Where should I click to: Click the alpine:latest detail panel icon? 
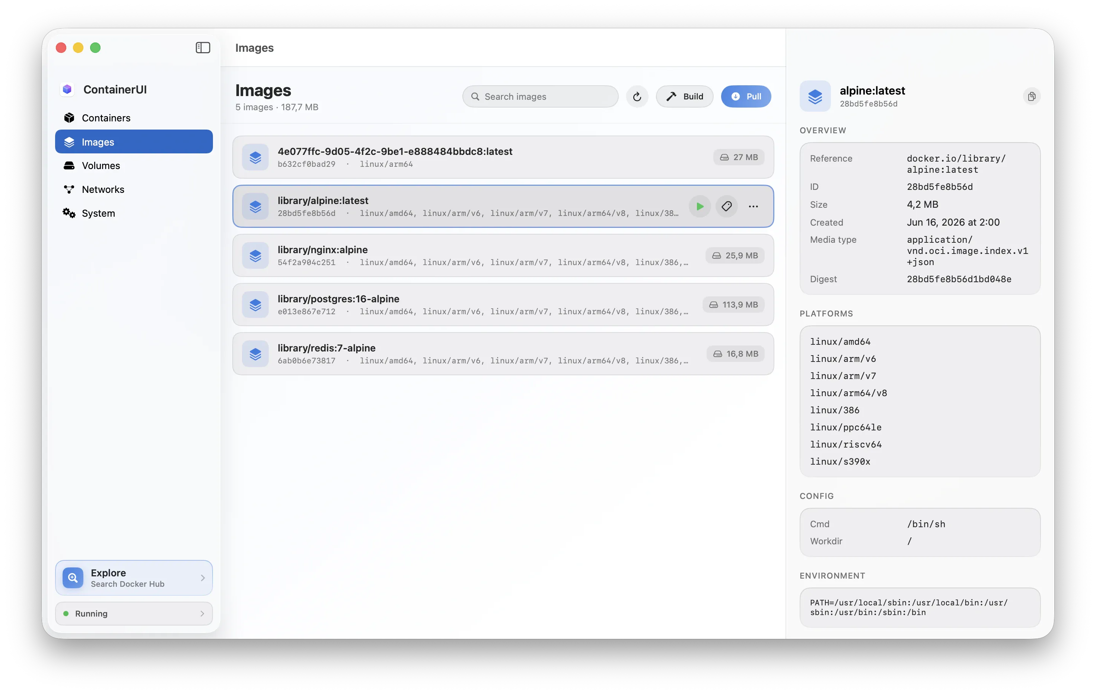(815, 96)
